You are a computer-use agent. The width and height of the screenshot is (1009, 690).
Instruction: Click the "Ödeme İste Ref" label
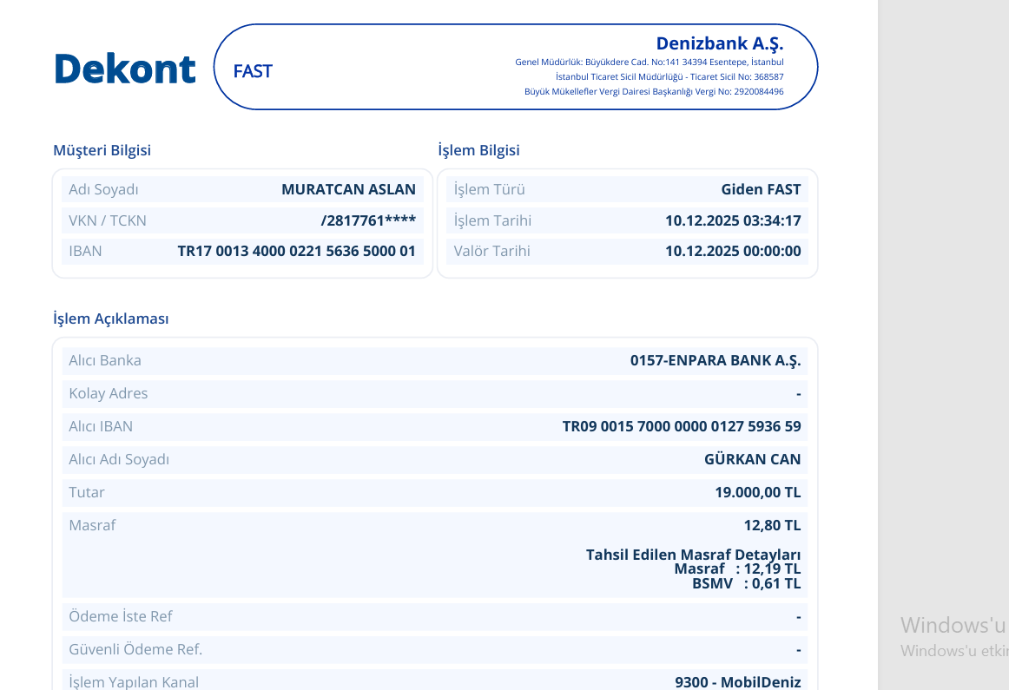(121, 617)
